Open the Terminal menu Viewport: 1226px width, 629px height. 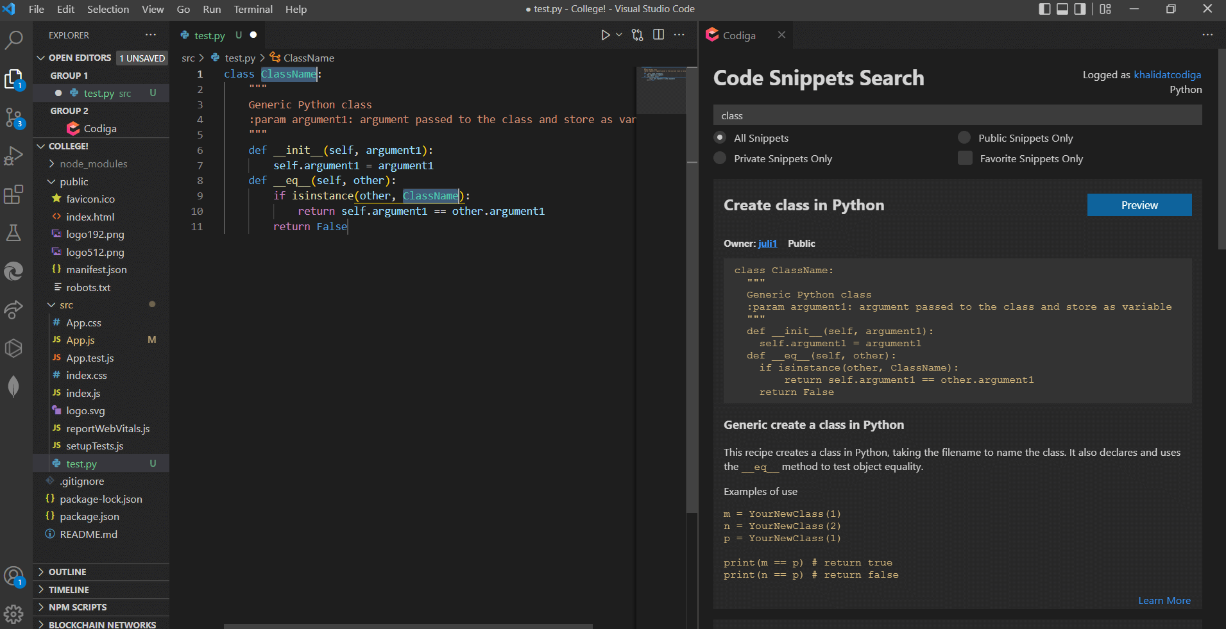(253, 9)
